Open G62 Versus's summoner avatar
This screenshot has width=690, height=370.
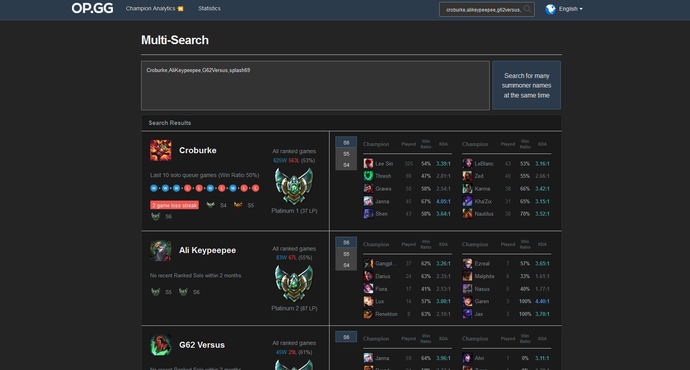(161, 345)
